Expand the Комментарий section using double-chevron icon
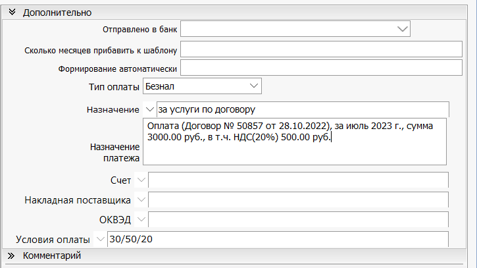The image size is (477, 268). coord(12,255)
